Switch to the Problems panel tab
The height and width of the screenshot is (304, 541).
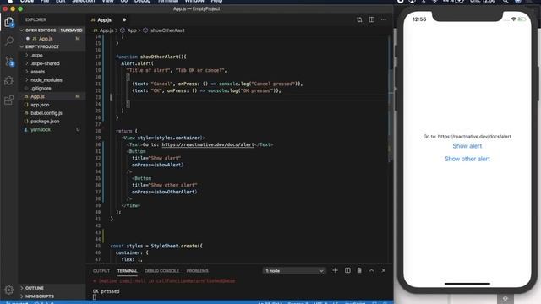(197, 271)
